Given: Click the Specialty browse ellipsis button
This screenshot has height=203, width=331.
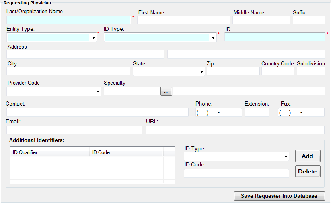Looking at the screenshot, I should [x=166, y=91].
